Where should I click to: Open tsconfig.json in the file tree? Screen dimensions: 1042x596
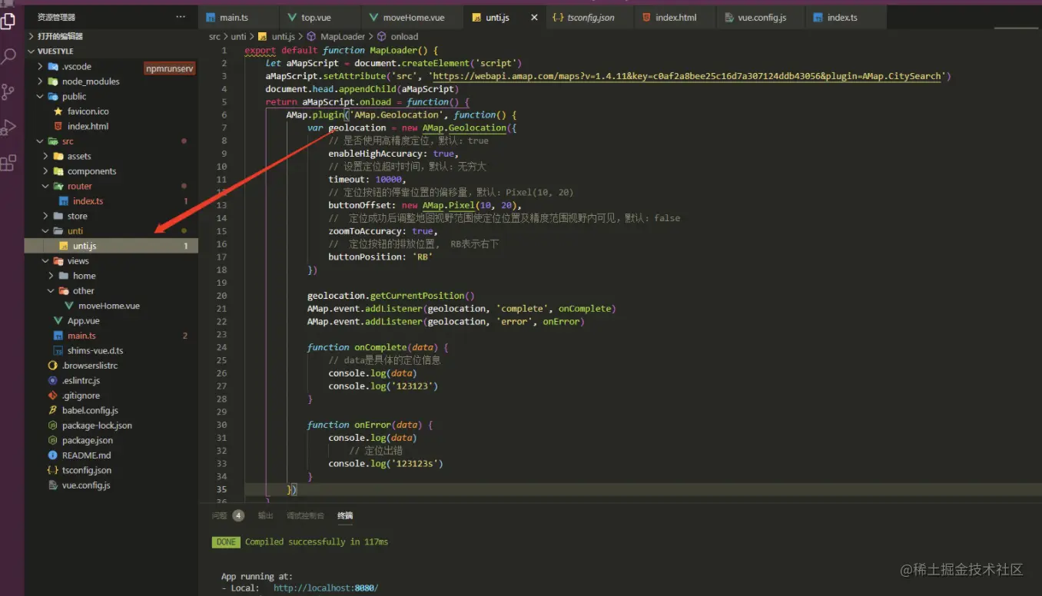[x=86, y=470]
